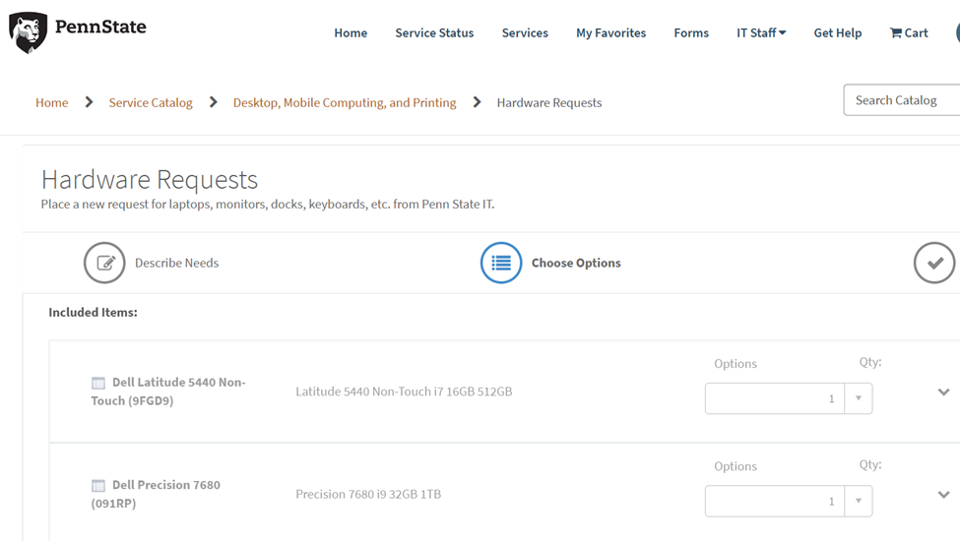Open quantity dropdown for Dell Latitude 5440
Image resolution: width=960 pixels, height=541 pixels.
[859, 398]
